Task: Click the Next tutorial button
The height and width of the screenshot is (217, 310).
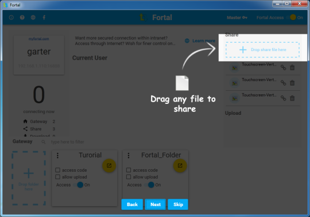Action: (x=156, y=204)
